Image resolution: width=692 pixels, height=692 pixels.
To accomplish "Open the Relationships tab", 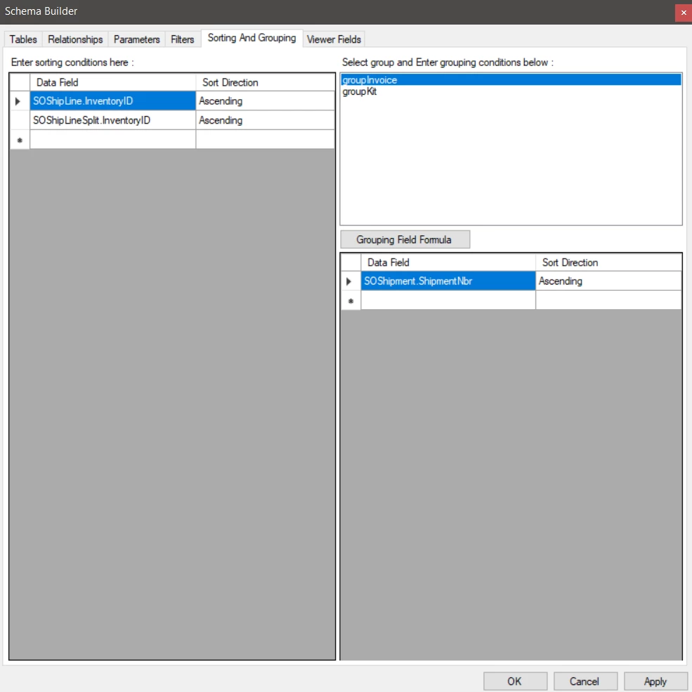I will click(x=74, y=39).
